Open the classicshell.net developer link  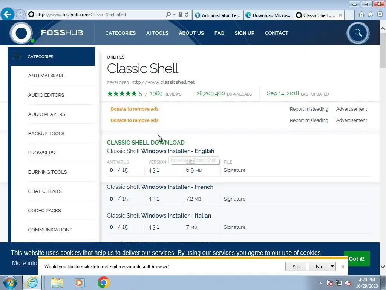coord(163,82)
